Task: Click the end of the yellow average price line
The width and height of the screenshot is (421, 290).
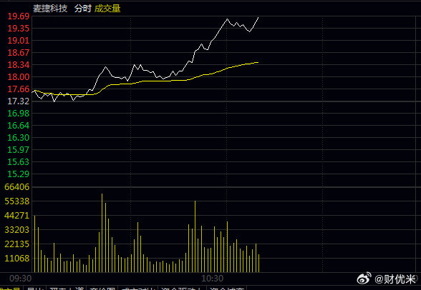Action: (x=258, y=62)
